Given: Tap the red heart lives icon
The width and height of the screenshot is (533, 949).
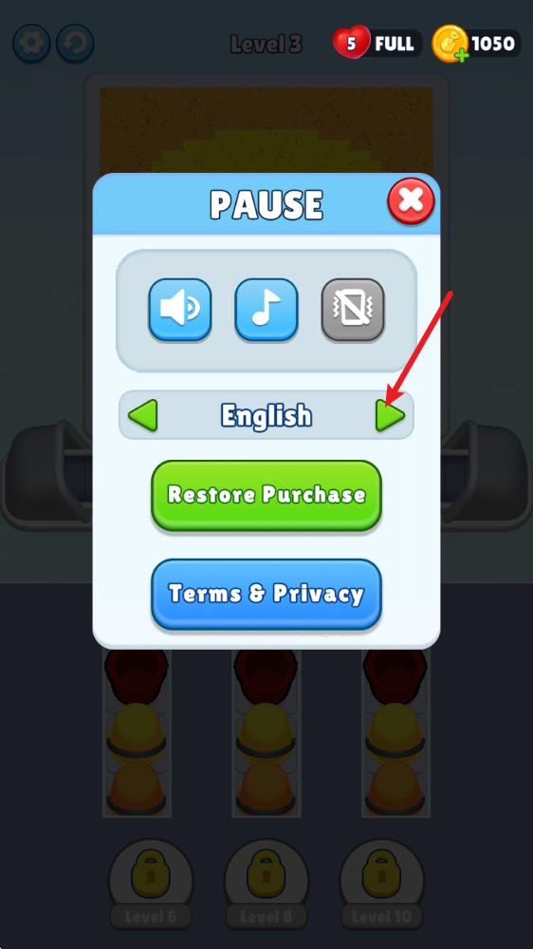Looking at the screenshot, I should point(351,43).
